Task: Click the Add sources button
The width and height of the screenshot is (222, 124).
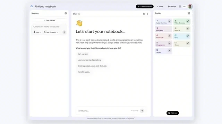Action: 49,20
